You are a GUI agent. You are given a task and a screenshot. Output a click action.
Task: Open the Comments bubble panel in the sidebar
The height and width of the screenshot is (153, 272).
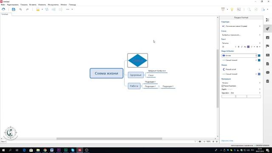click(x=268, y=73)
